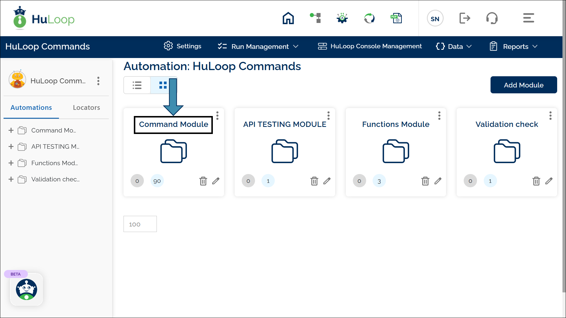Delete the Validation check card

coord(536,181)
